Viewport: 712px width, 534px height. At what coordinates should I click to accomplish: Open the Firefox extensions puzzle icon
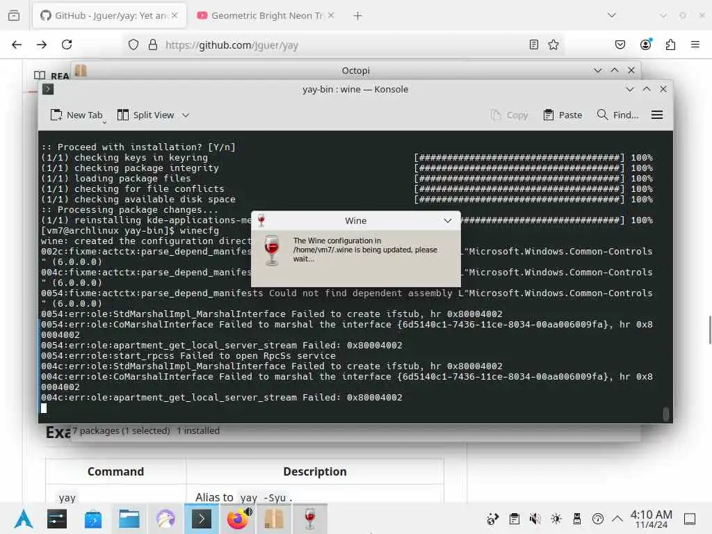point(670,44)
